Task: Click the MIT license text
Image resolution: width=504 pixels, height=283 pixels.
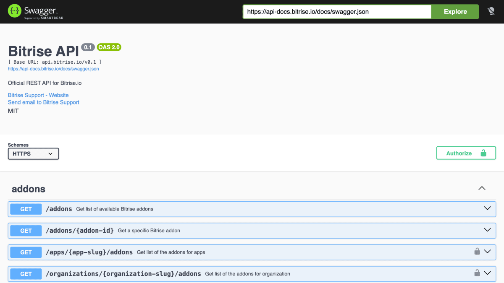Action: point(13,111)
